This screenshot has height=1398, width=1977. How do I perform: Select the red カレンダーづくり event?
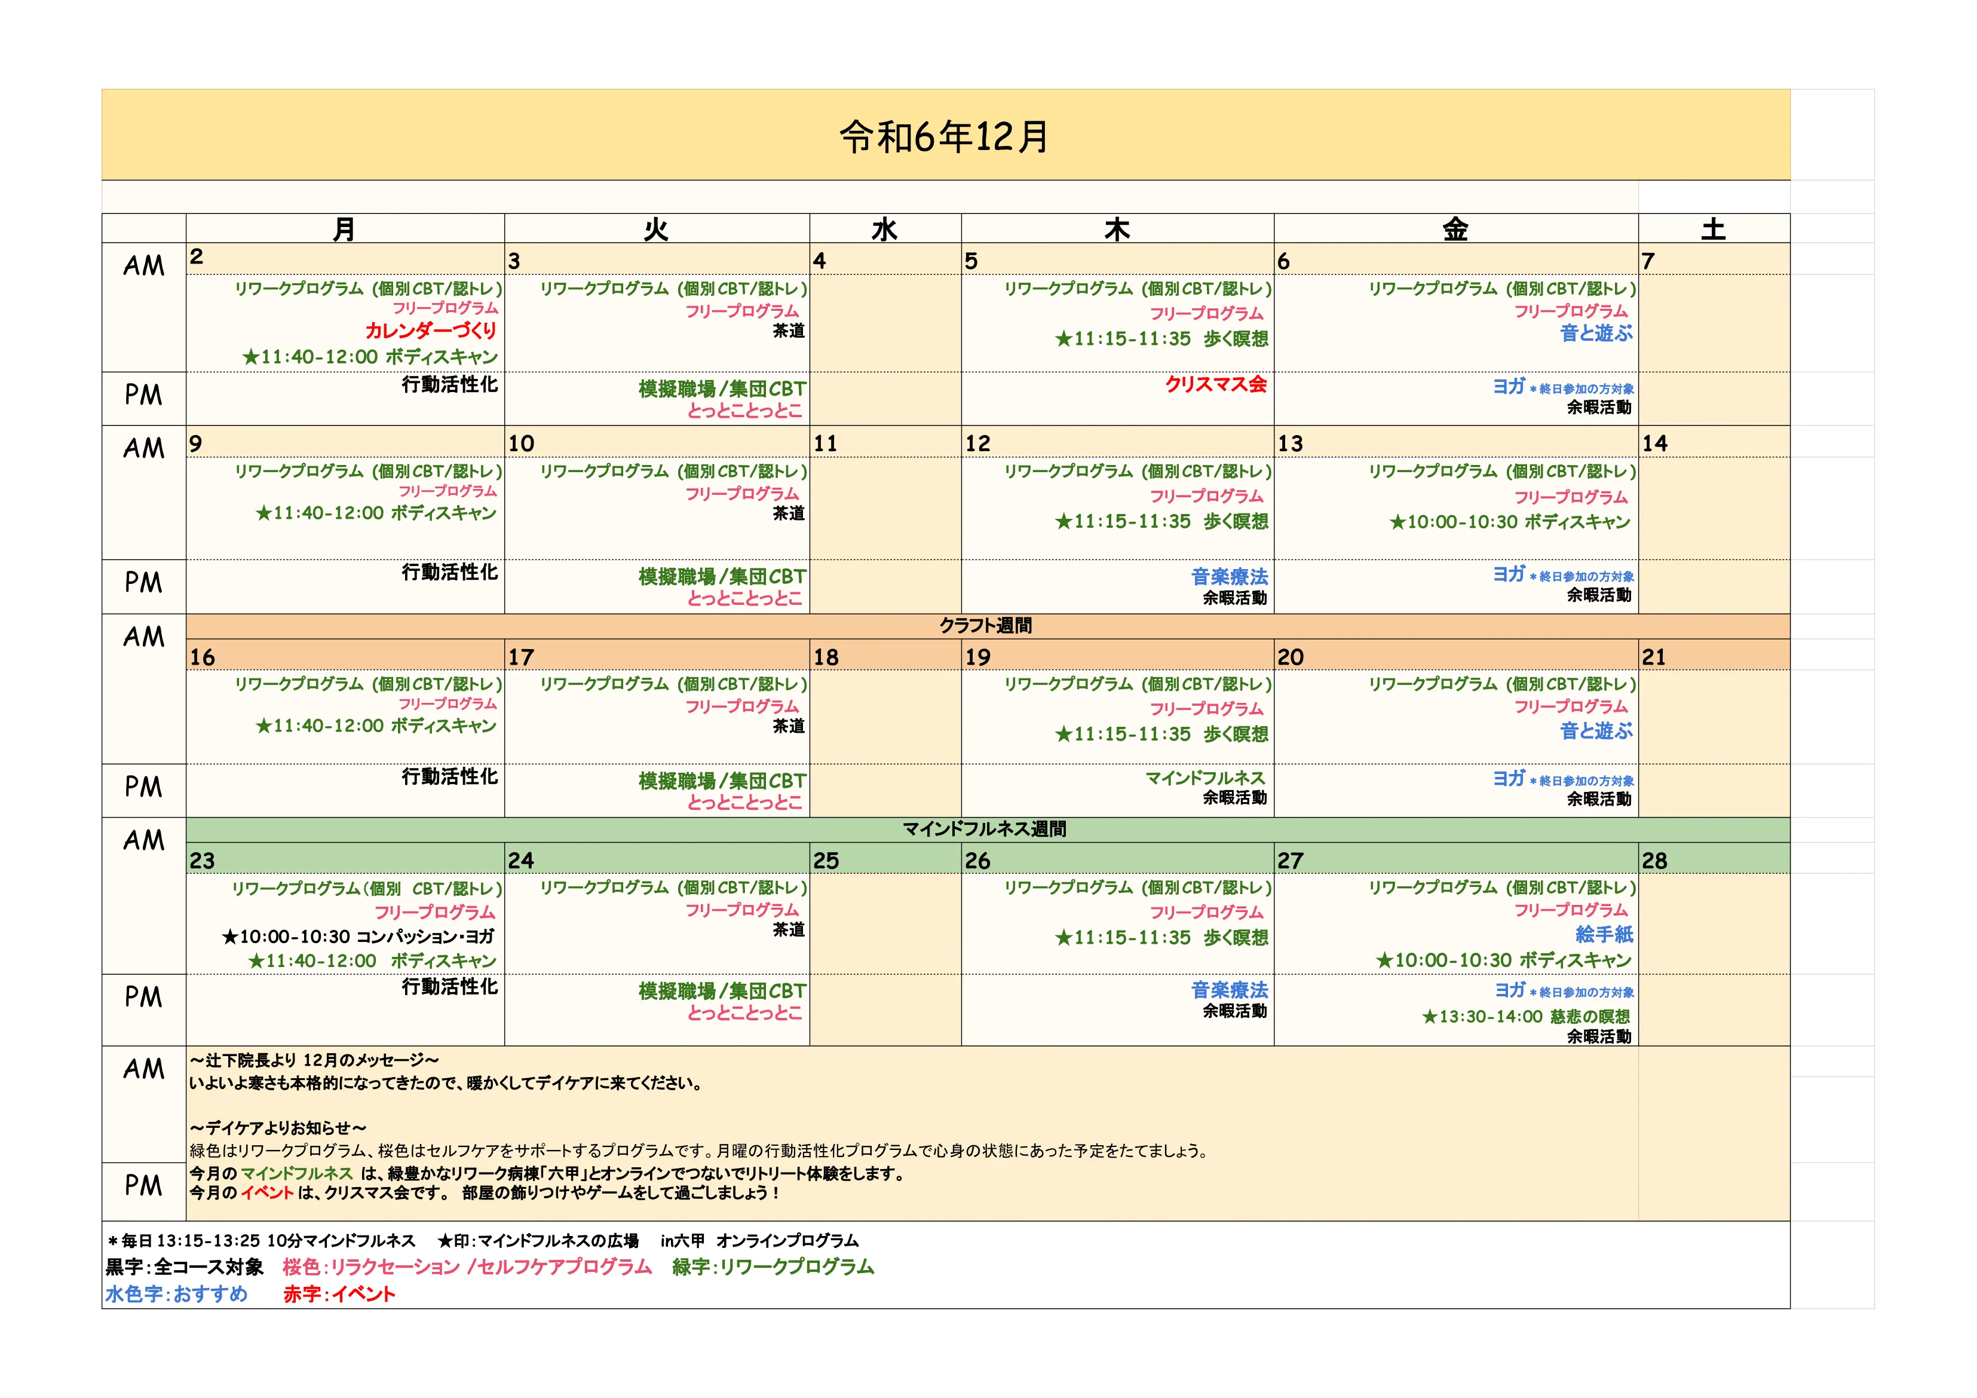tap(431, 331)
